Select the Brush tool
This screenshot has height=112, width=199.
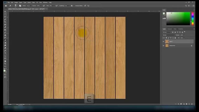coord(5,32)
